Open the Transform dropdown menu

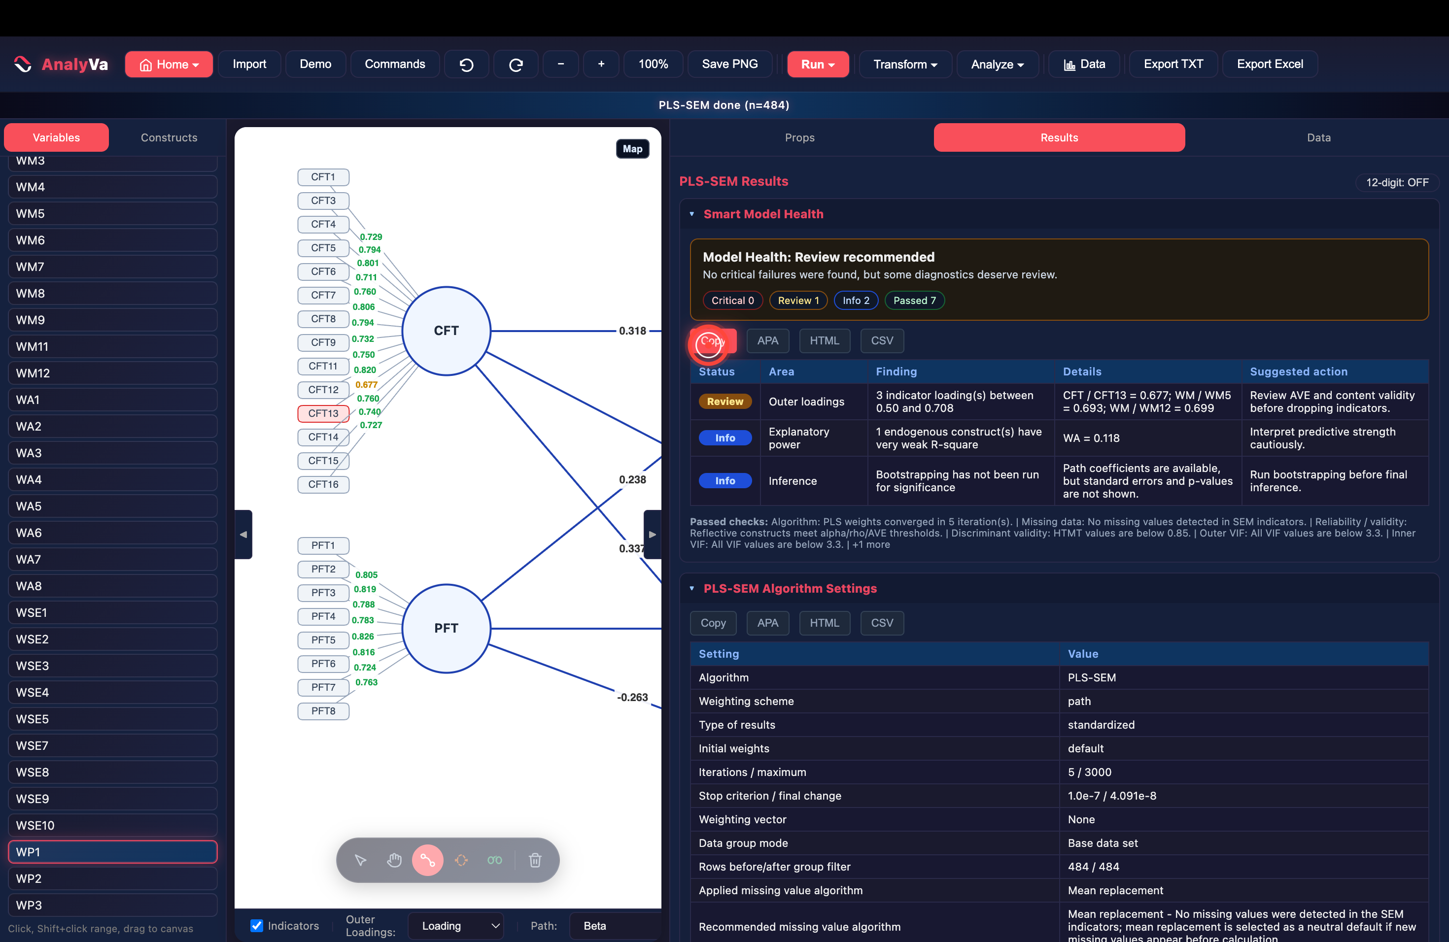(x=905, y=64)
